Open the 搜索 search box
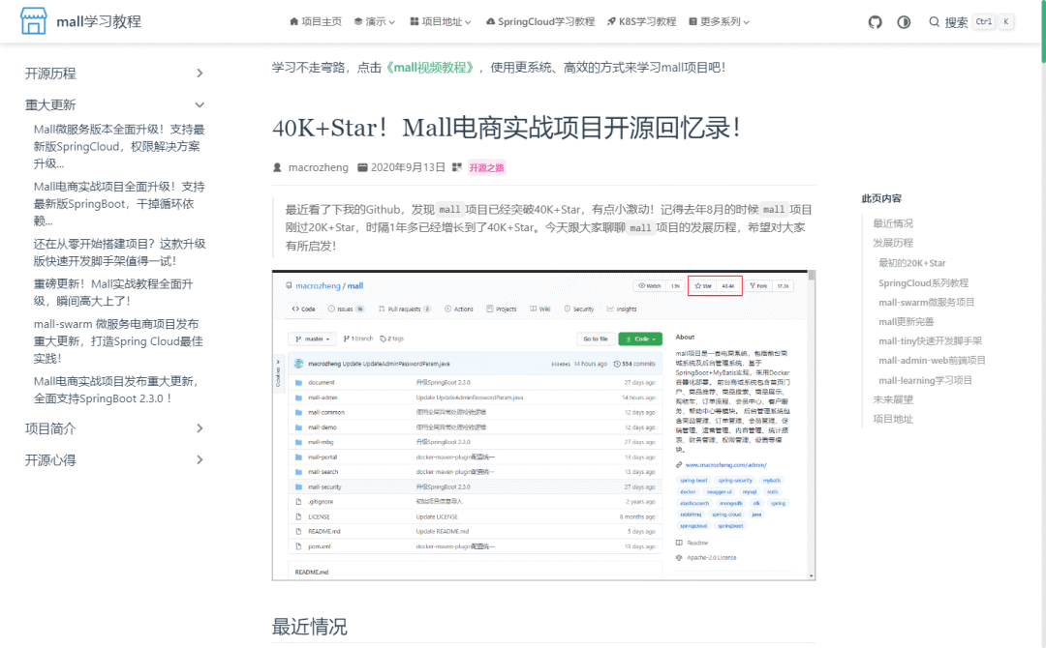Screen dimensions: 1046x648 971,22
